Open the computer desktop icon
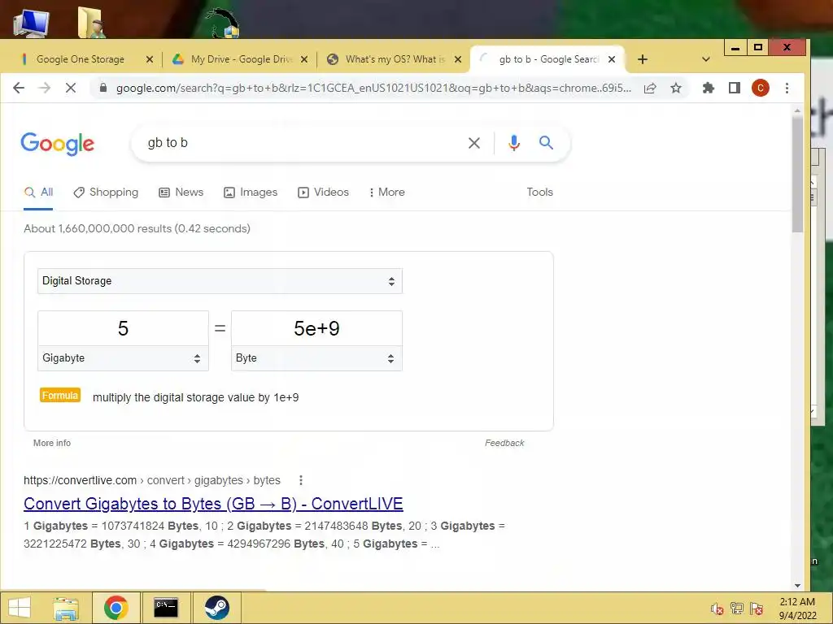The image size is (833, 624). pos(31,23)
